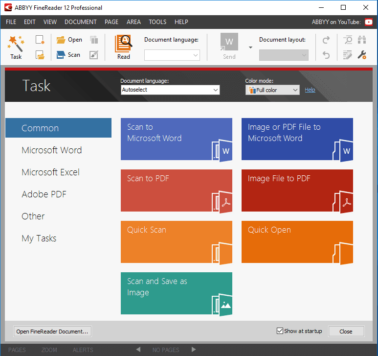378x356 pixels.
Task: Click the previous page arrow in the status bar
Action: (x=138, y=349)
